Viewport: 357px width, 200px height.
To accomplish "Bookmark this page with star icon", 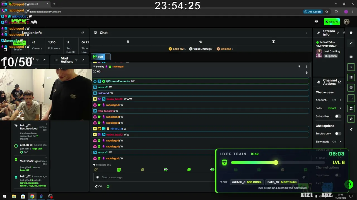I will point(327,12).
